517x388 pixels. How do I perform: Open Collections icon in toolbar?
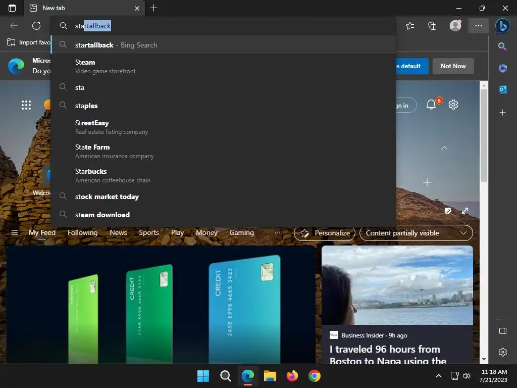point(432,26)
